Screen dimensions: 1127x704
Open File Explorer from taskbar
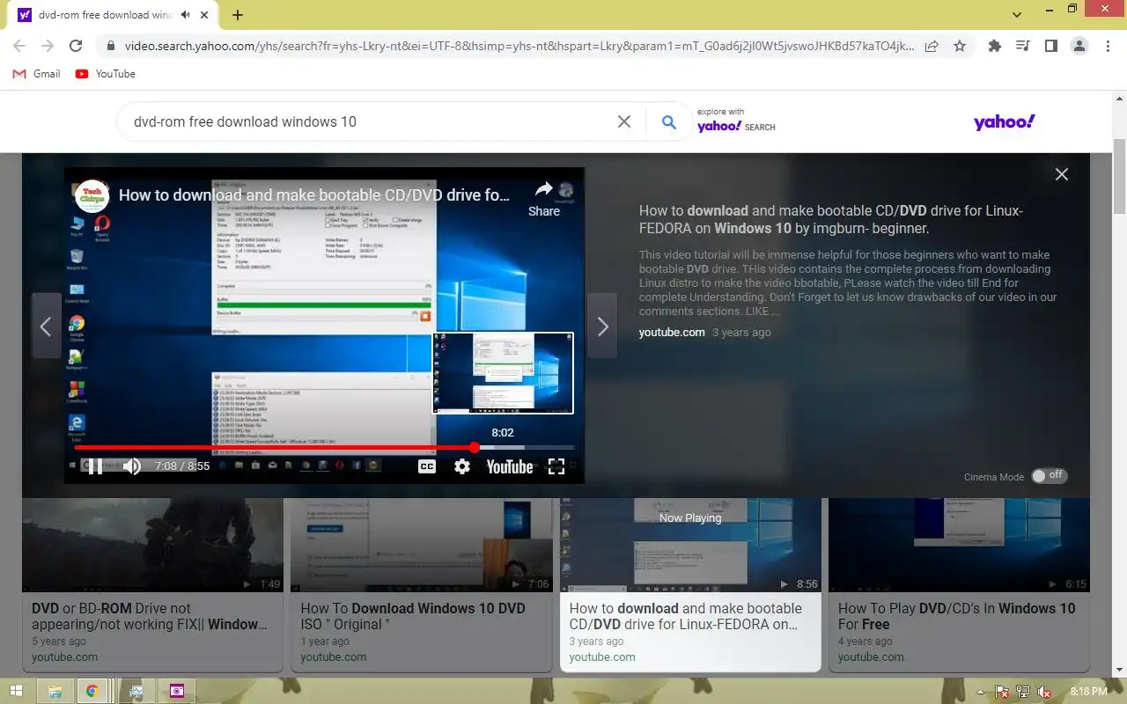[x=55, y=692]
